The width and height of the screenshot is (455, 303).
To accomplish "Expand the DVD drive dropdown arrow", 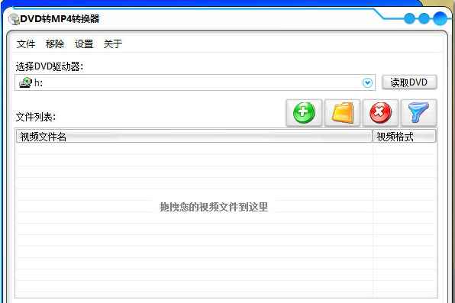I will 367,82.
